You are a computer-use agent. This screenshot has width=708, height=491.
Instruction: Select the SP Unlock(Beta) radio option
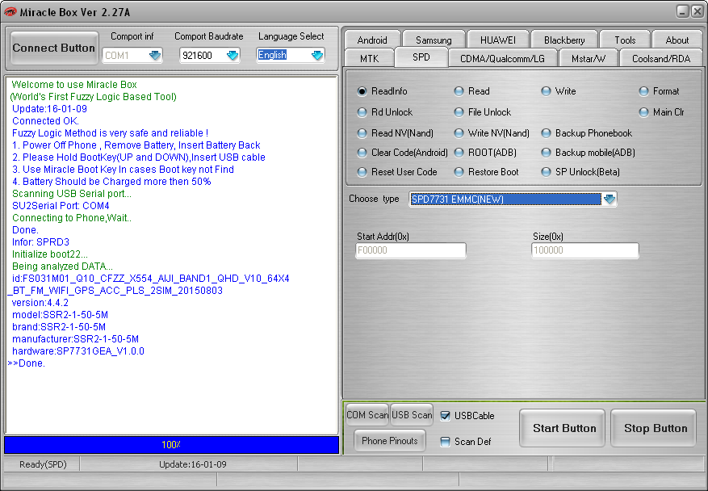(580, 172)
